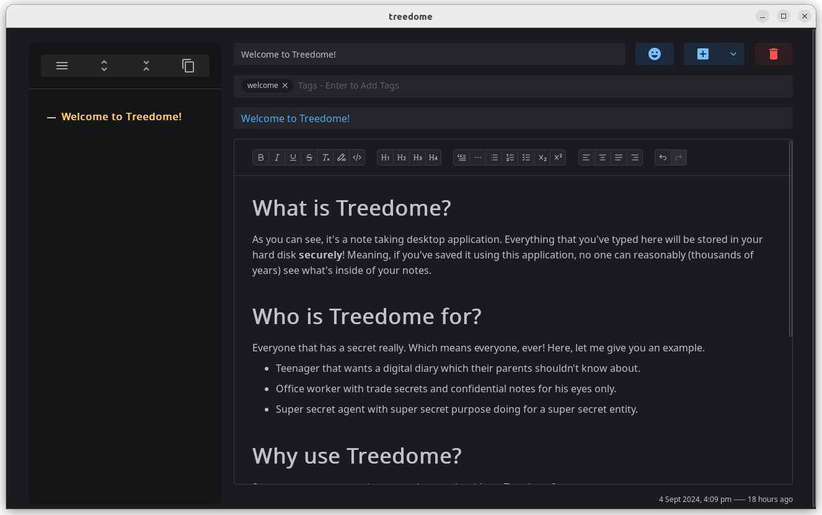Open the delete note trash button
This screenshot has height=515, width=822.
click(773, 54)
